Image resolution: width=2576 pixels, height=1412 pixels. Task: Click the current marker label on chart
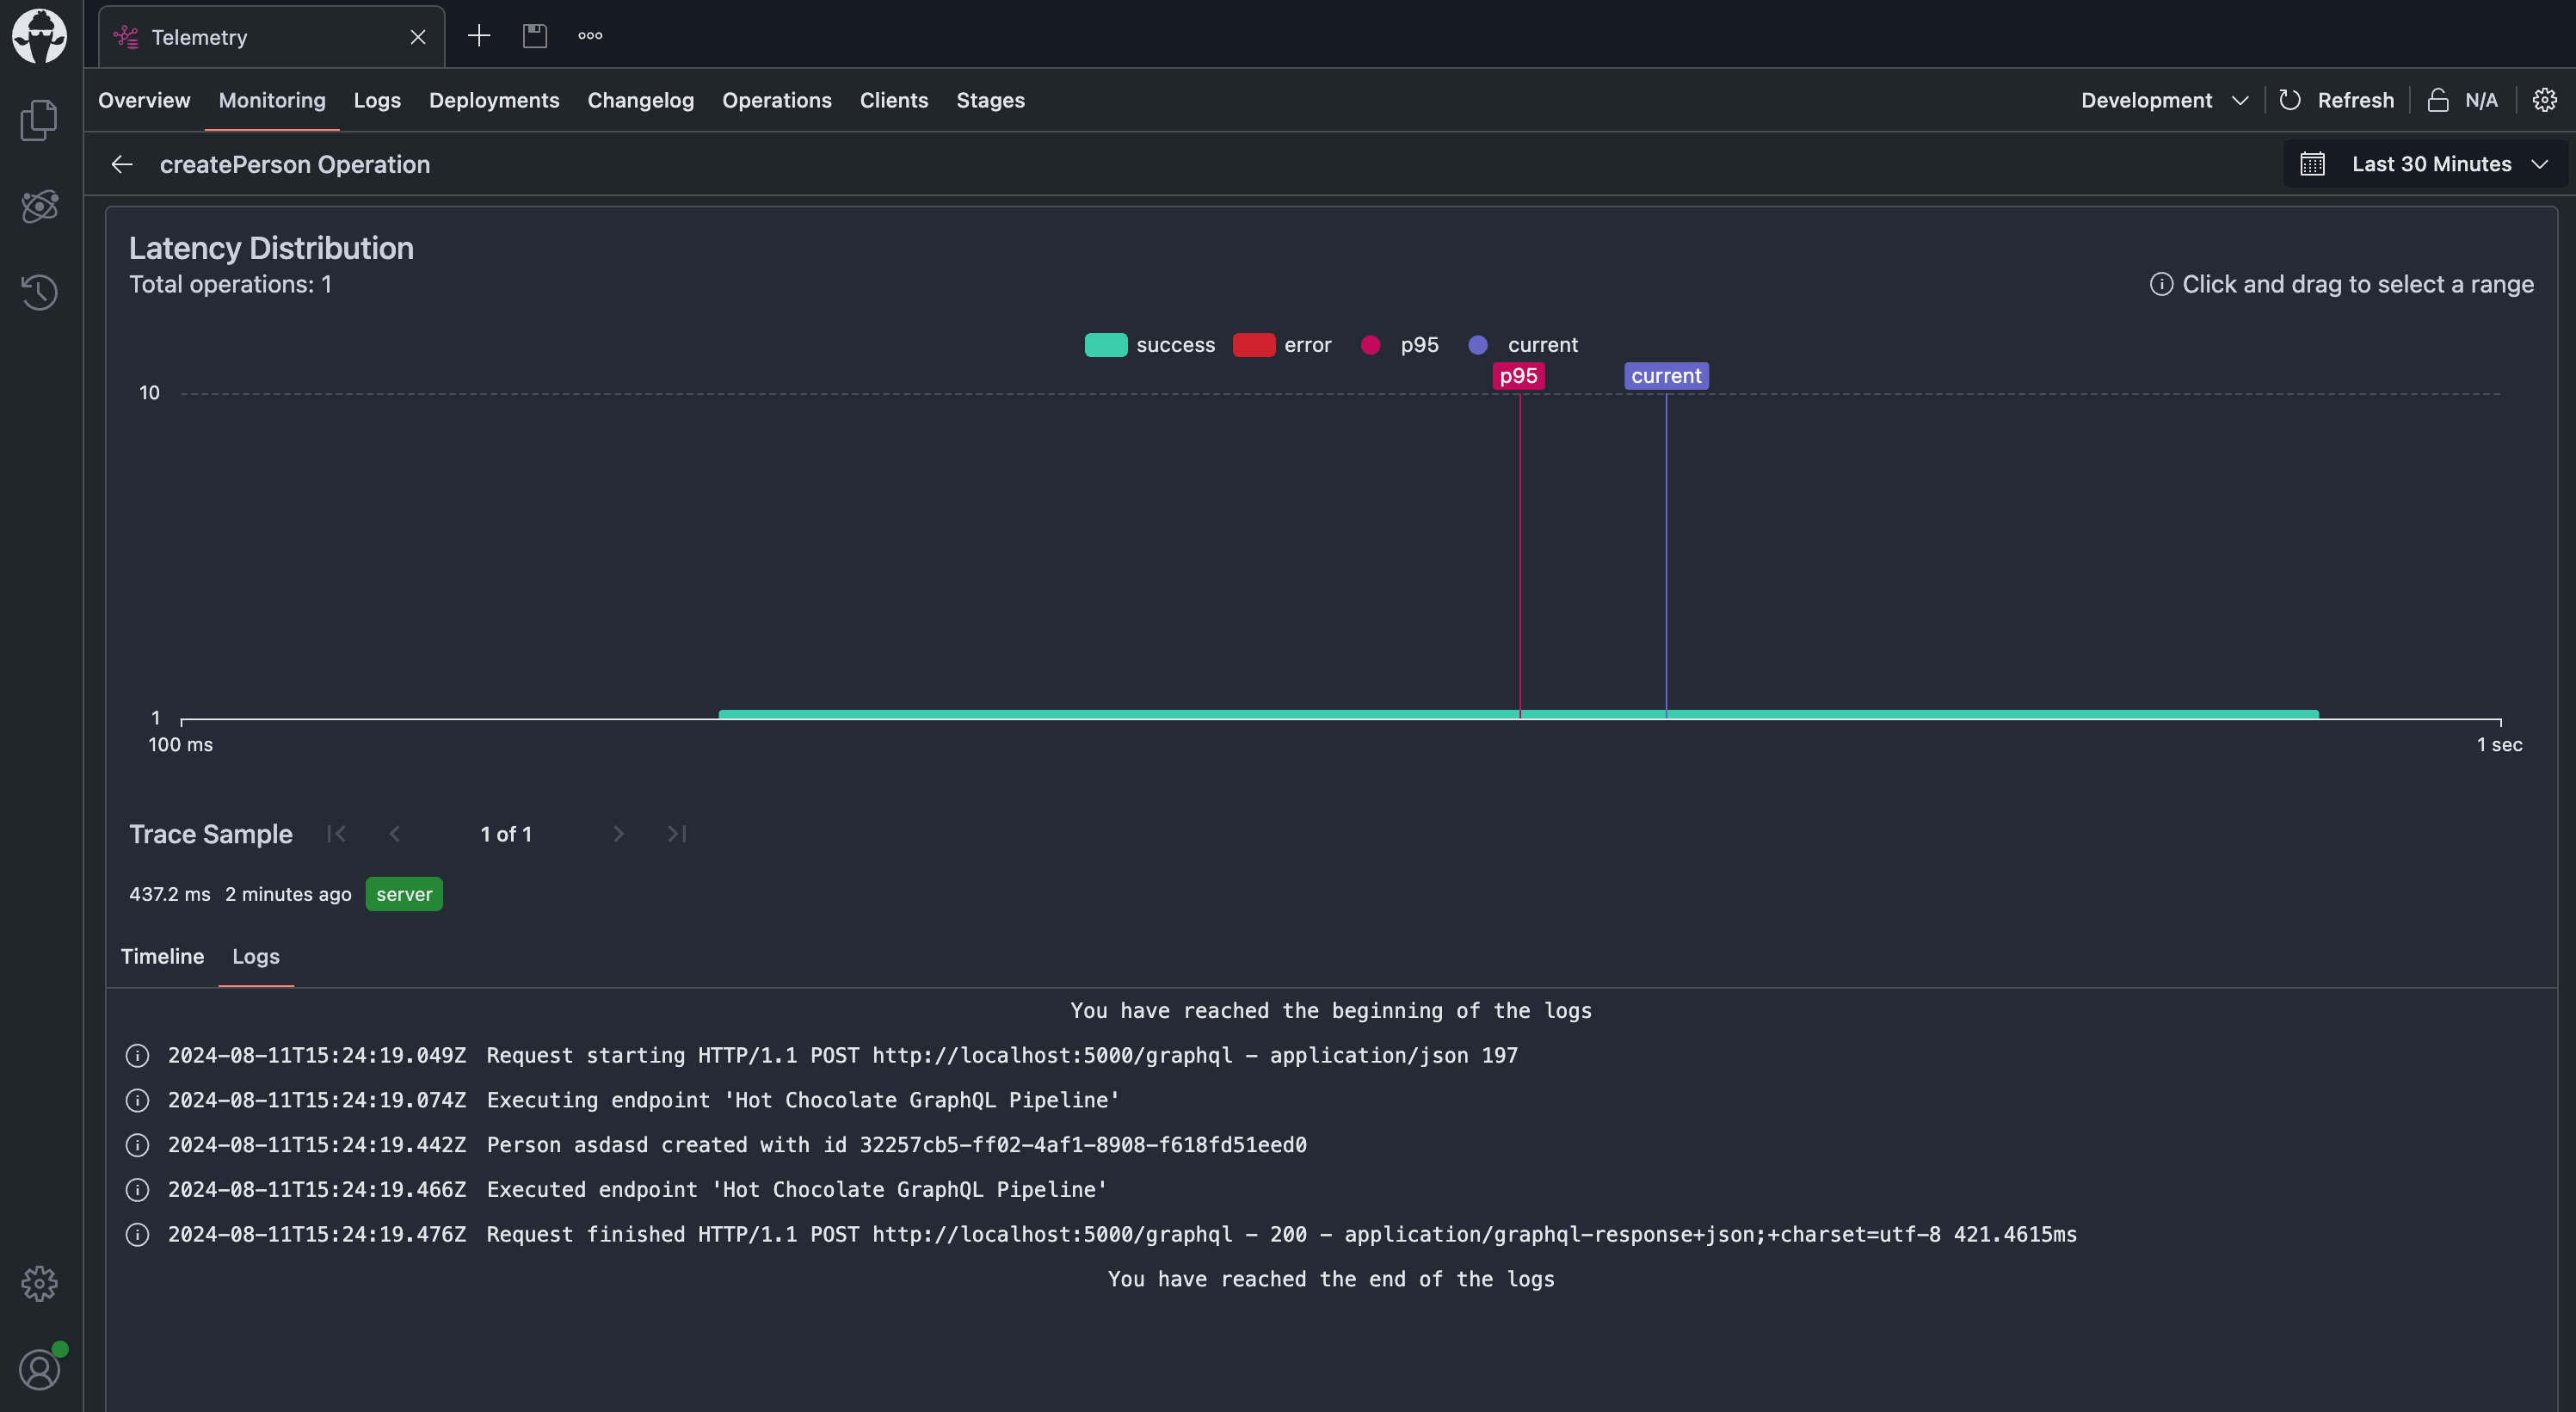1666,376
